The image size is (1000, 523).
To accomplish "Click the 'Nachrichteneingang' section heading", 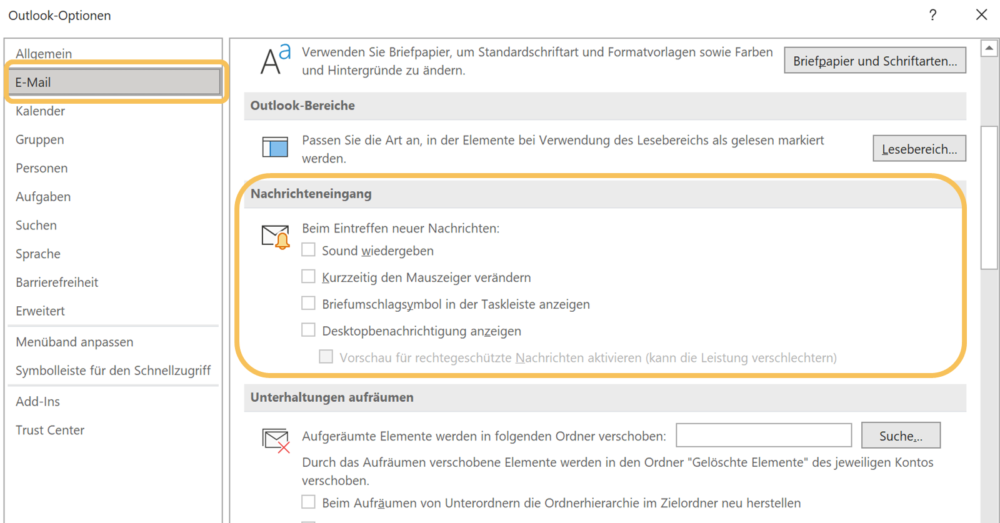I will pyautogui.click(x=311, y=194).
